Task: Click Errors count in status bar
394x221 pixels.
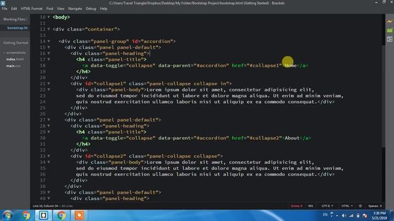Action: pyautogui.click(x=297, y=206)
